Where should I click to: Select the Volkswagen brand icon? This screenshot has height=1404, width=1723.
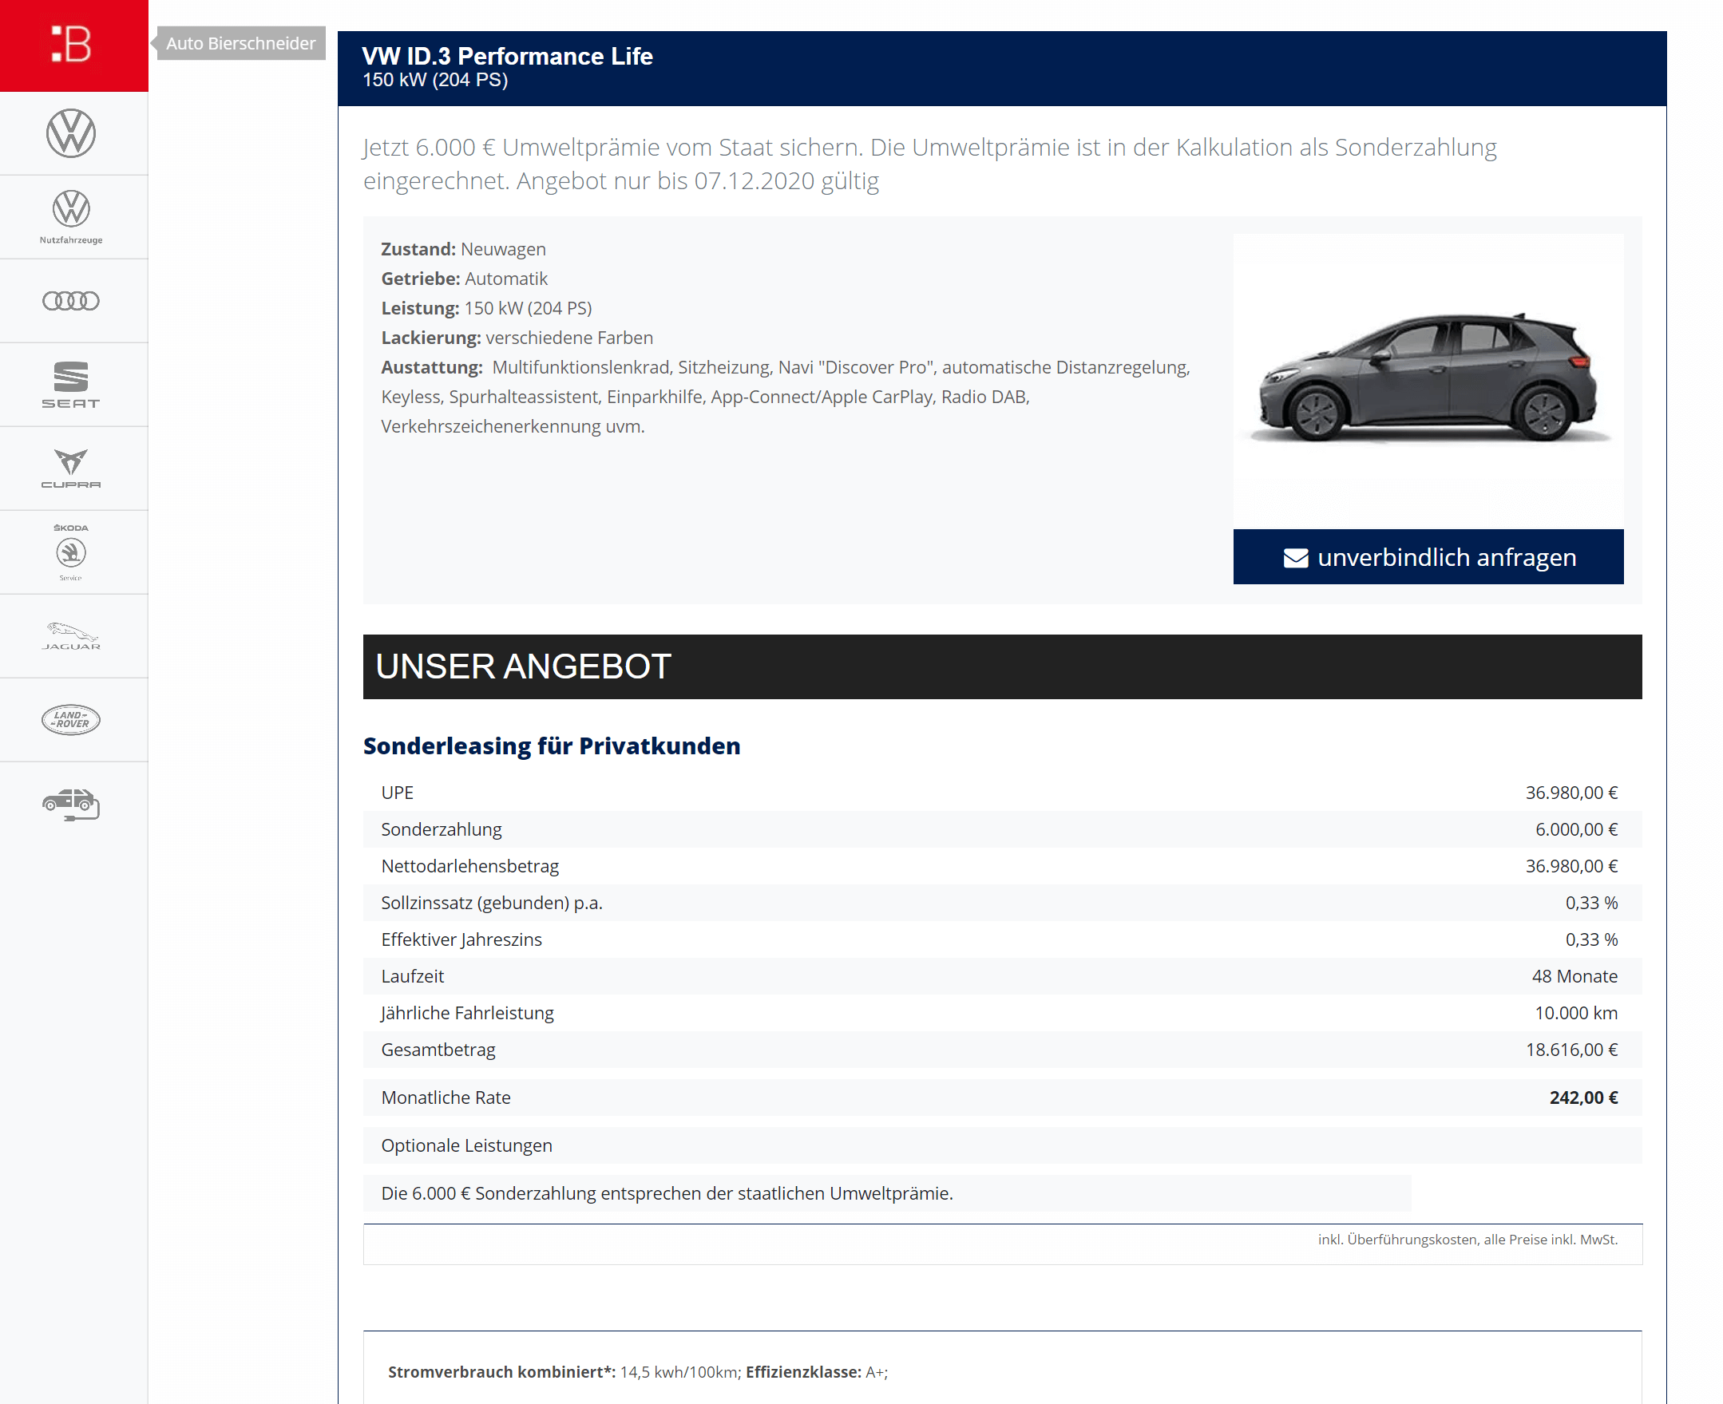coord(71,133)
